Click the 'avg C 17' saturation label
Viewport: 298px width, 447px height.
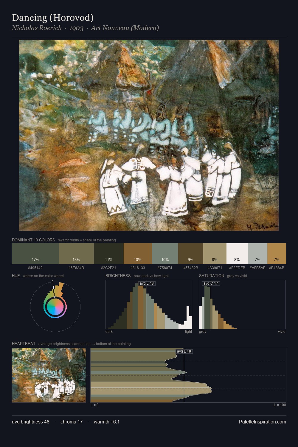pos(211,283)
